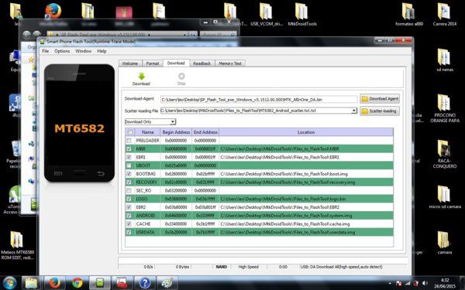This screenshot has width=465, height=290.
Task: Switch to the Readback tab
Action: coord(201,63)
